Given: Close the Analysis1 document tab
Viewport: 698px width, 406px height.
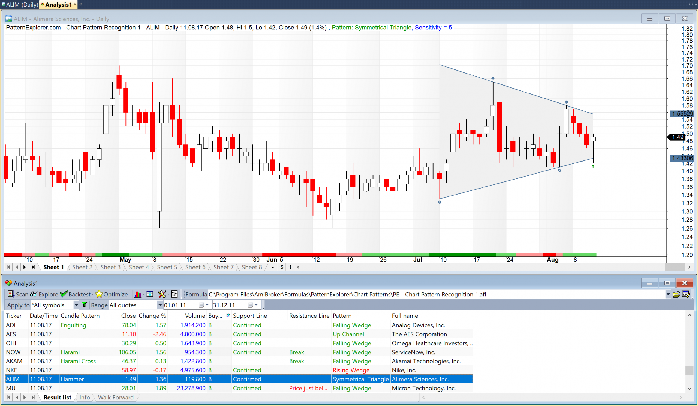Looking at the screenshot, I should [x=75, y=4].
